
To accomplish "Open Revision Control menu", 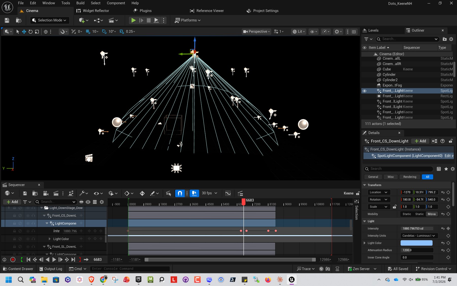I will 433,269.
